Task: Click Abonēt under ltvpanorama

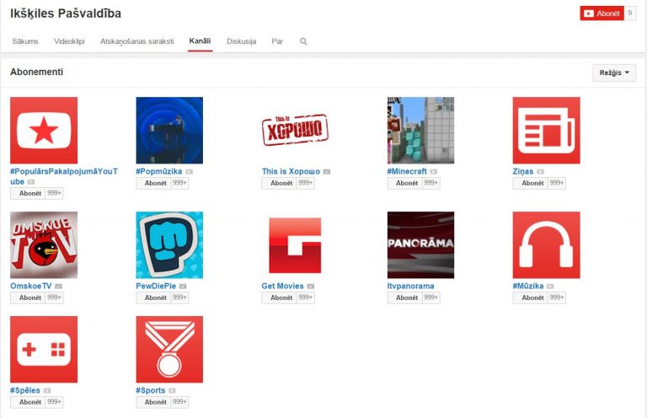Action: point(405,298)
